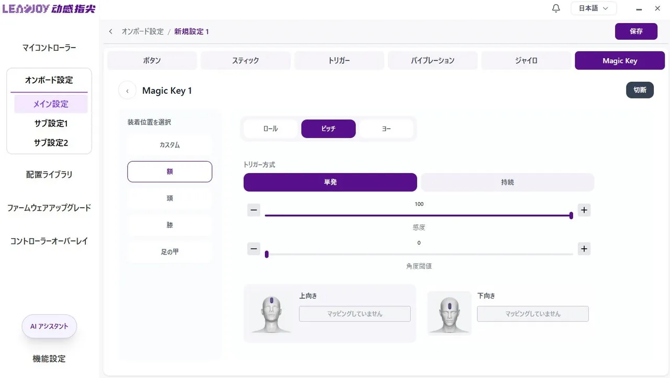Click the 感度 slider handle
Viewport: 670px width, 378px height.
click(571, 215)
